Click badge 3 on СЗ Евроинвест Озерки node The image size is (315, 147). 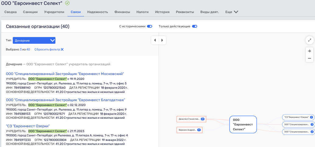click(x=311, y=117)
